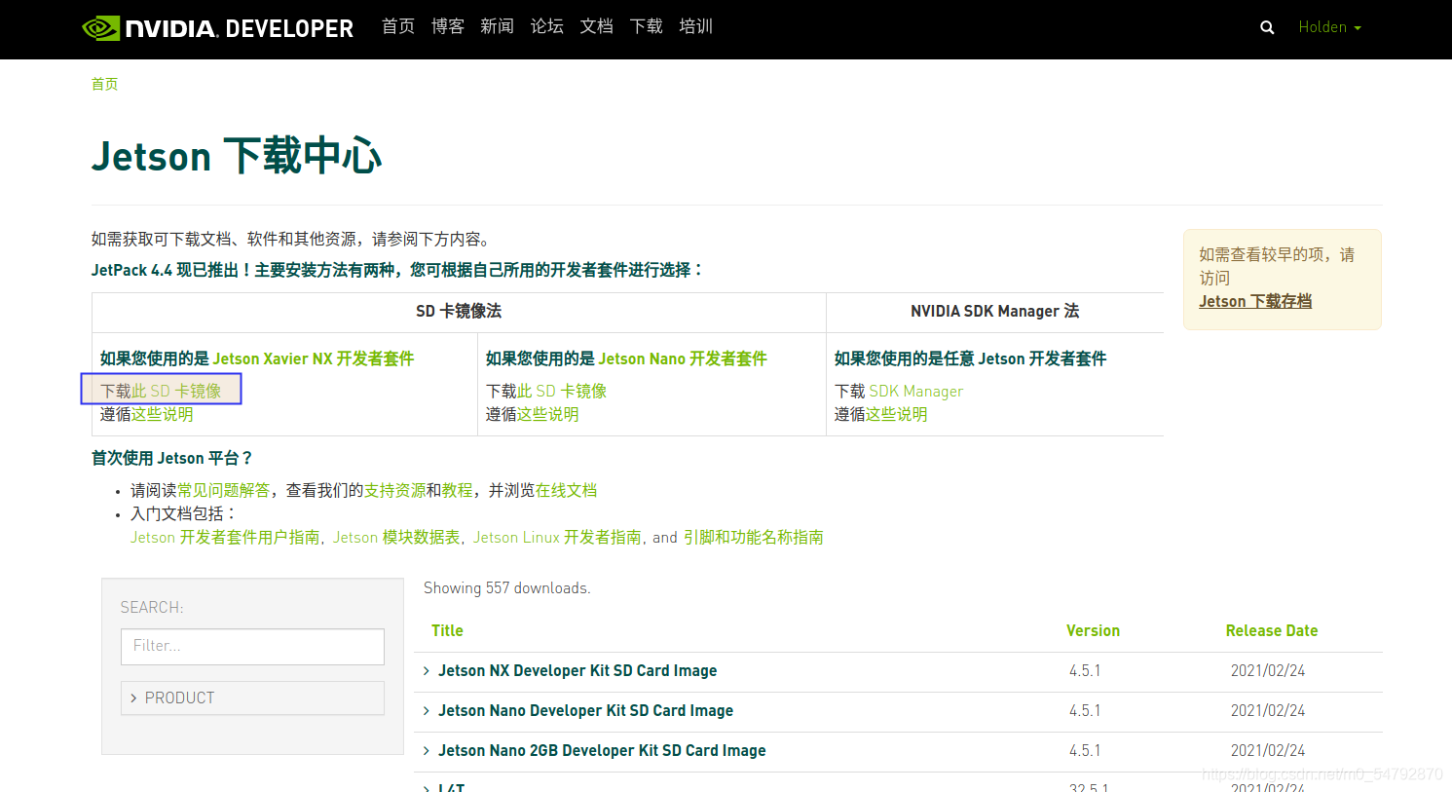Image resolution: width=1452 pixels, height=792 pixels.
Task: Open 这些说明 under Jetson Xavier NX
Action: click(x=163, y=414)
